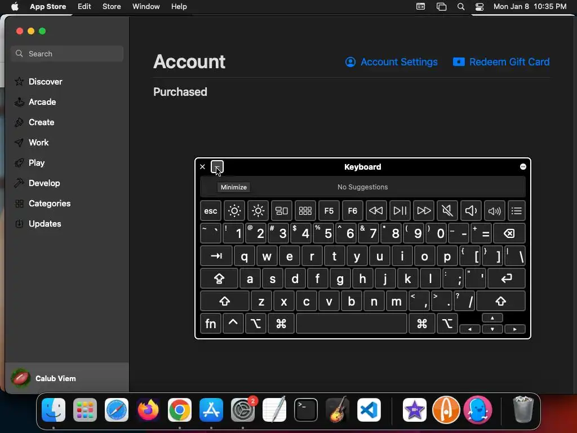Click the App Store search field
The image size is (577, 433).
click(67, 54)
